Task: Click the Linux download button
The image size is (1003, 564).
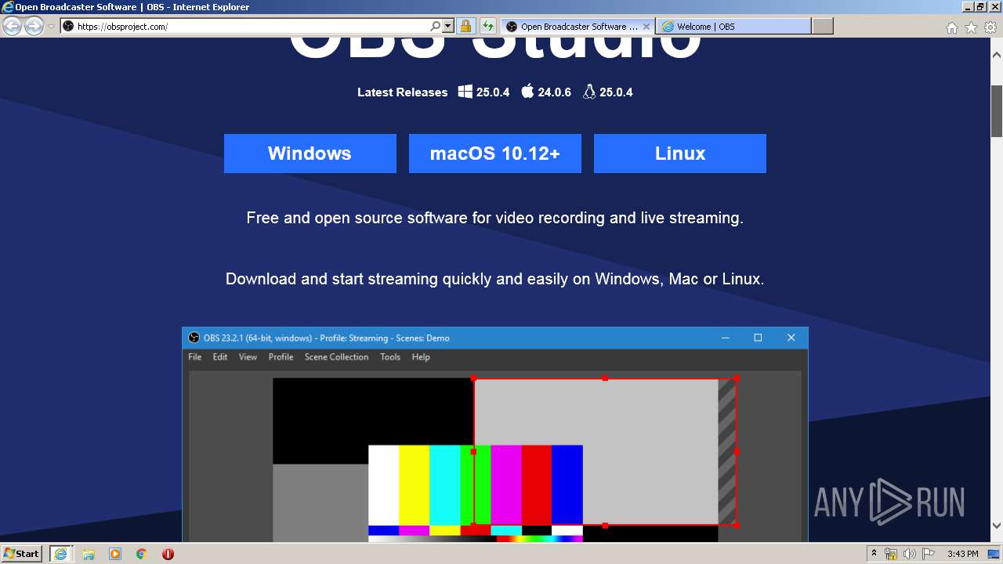Action: tap(680, 154)
